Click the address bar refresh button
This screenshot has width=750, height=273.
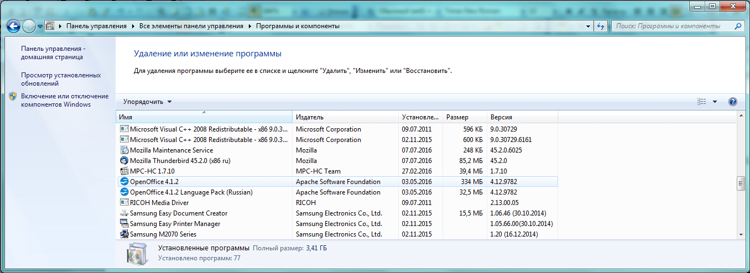(601, 26)
